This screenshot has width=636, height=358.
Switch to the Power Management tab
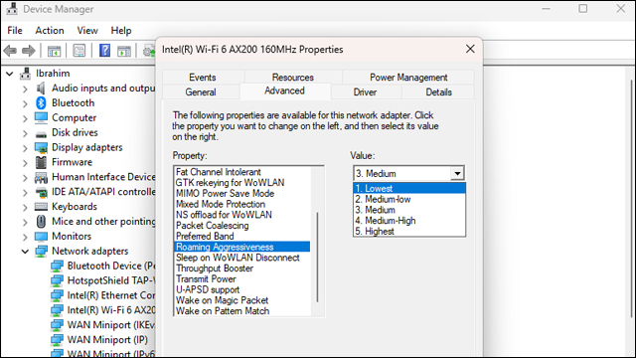tap(408, 78)
